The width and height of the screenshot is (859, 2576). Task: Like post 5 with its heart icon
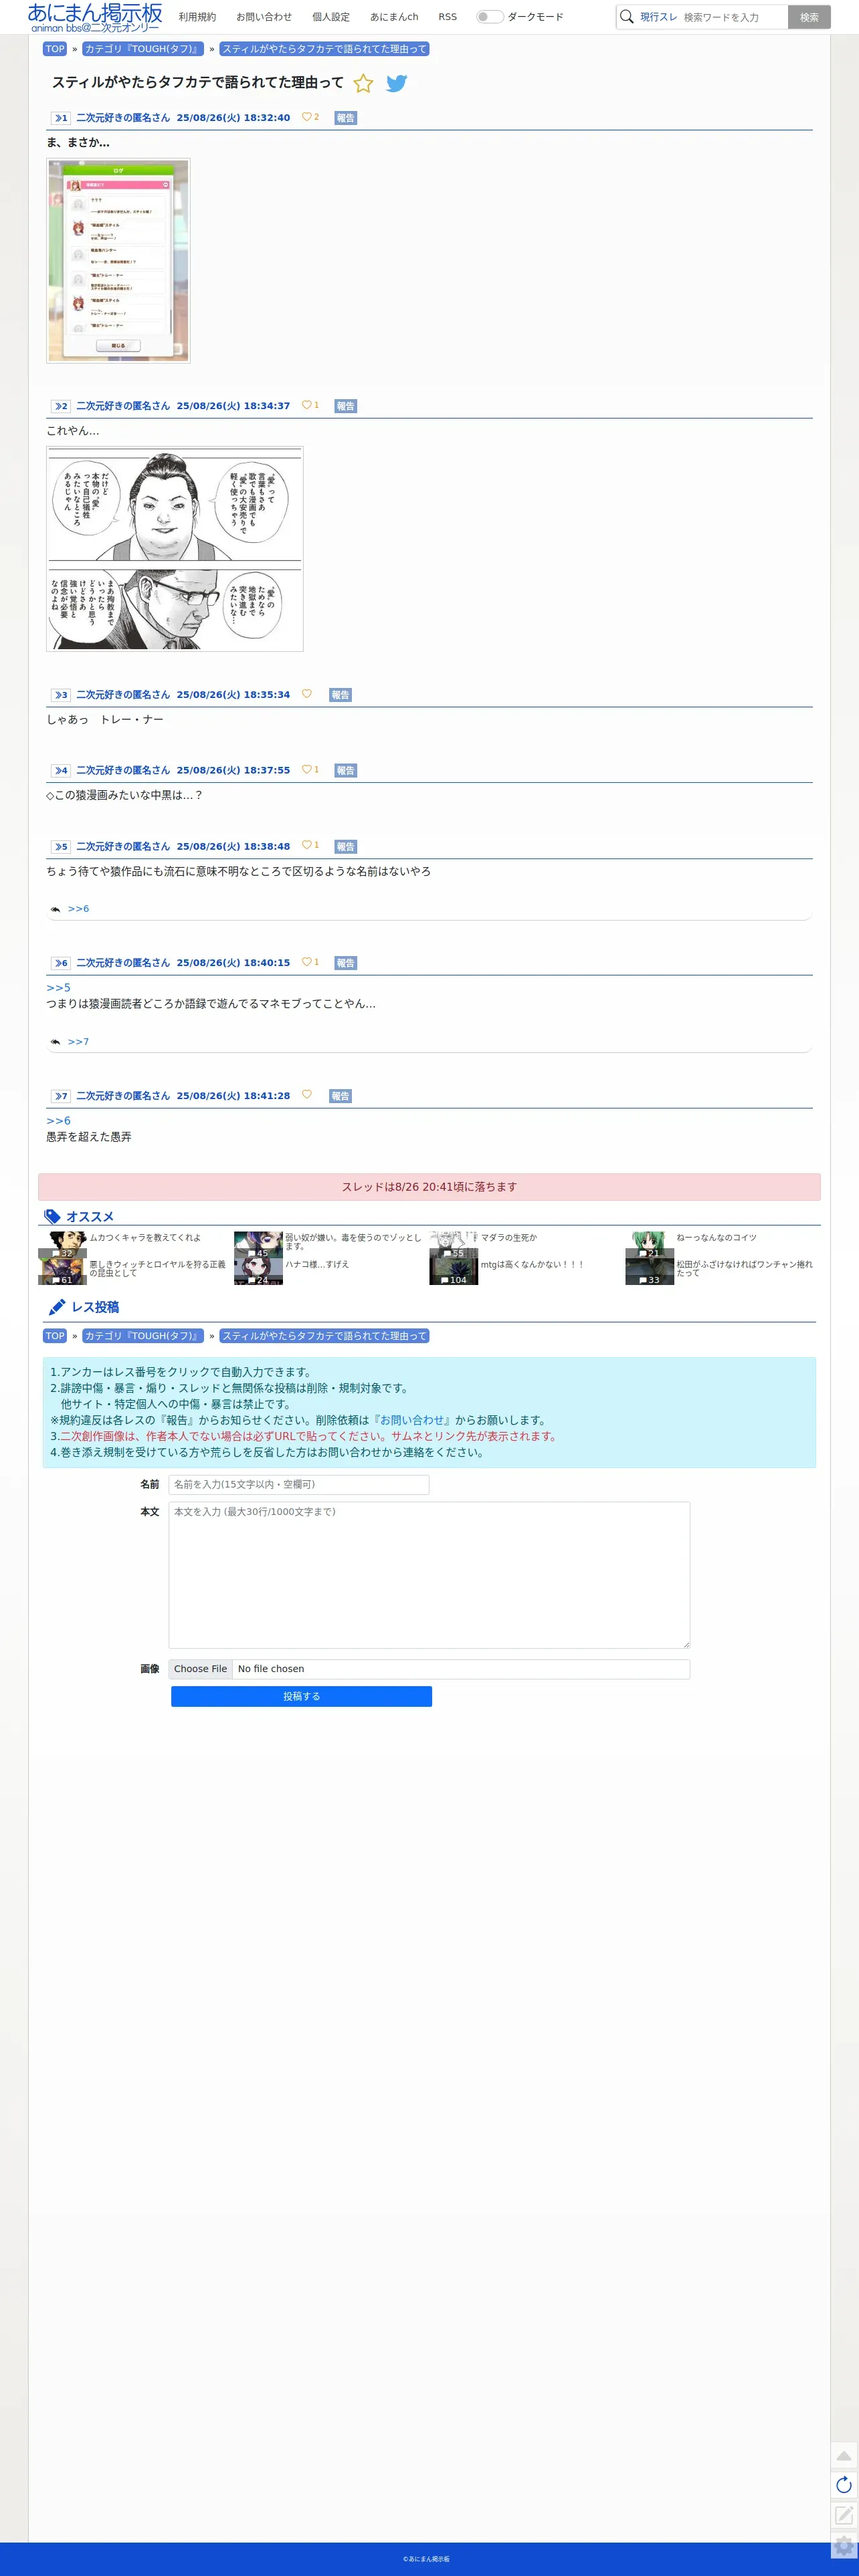pyautogui.click(x=306, y=845)
